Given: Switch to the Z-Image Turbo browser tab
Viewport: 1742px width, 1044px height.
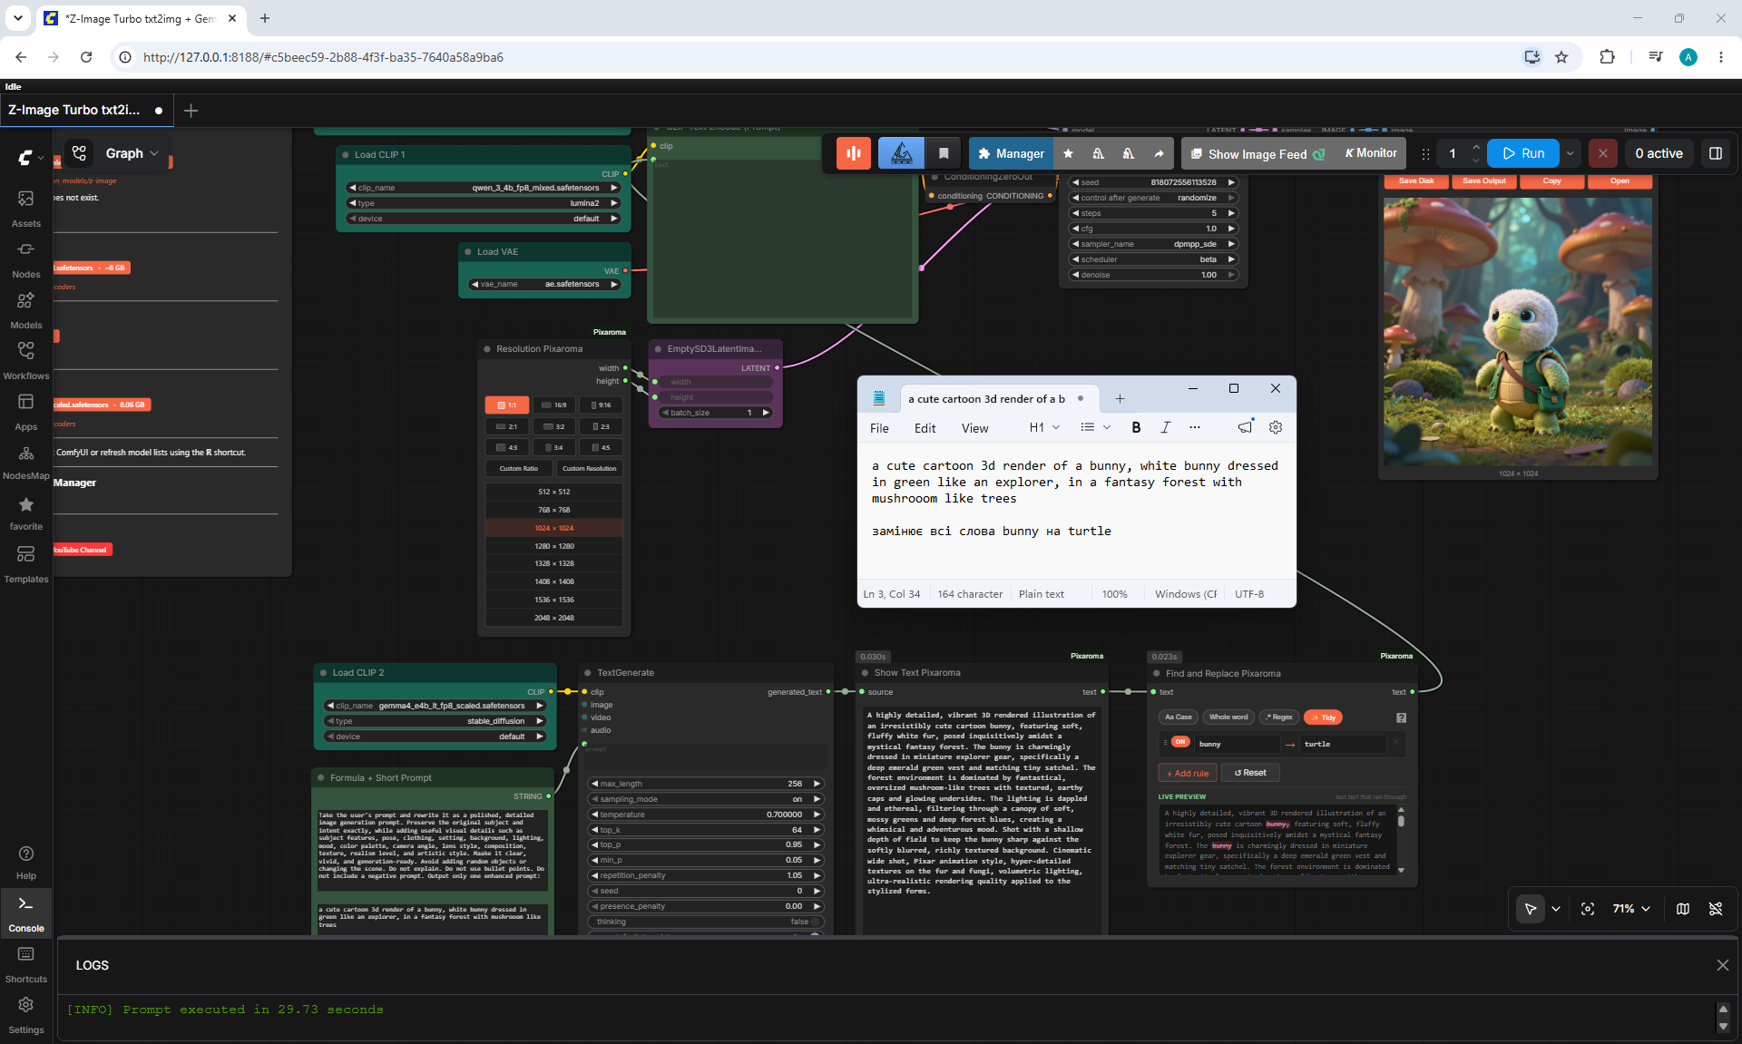Looking at the screenshot, I should coord(142,18).
